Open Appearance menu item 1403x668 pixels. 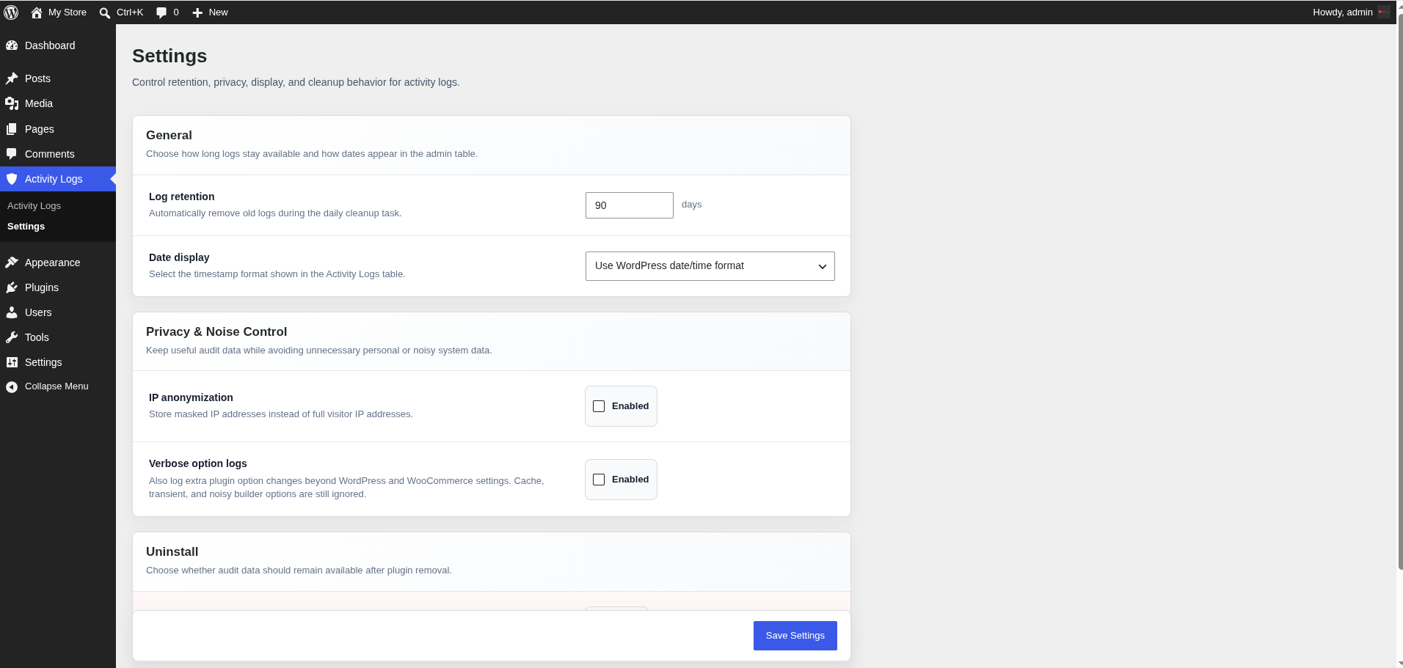[x=58, y=263]
